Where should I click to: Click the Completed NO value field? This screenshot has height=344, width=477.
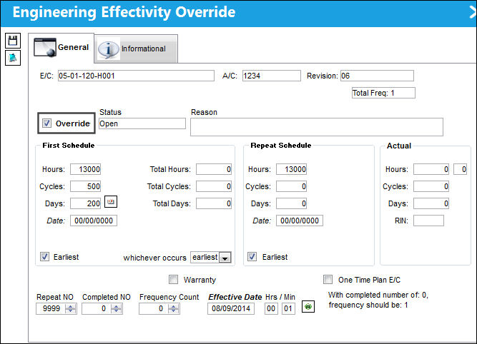tap(96, 309)
